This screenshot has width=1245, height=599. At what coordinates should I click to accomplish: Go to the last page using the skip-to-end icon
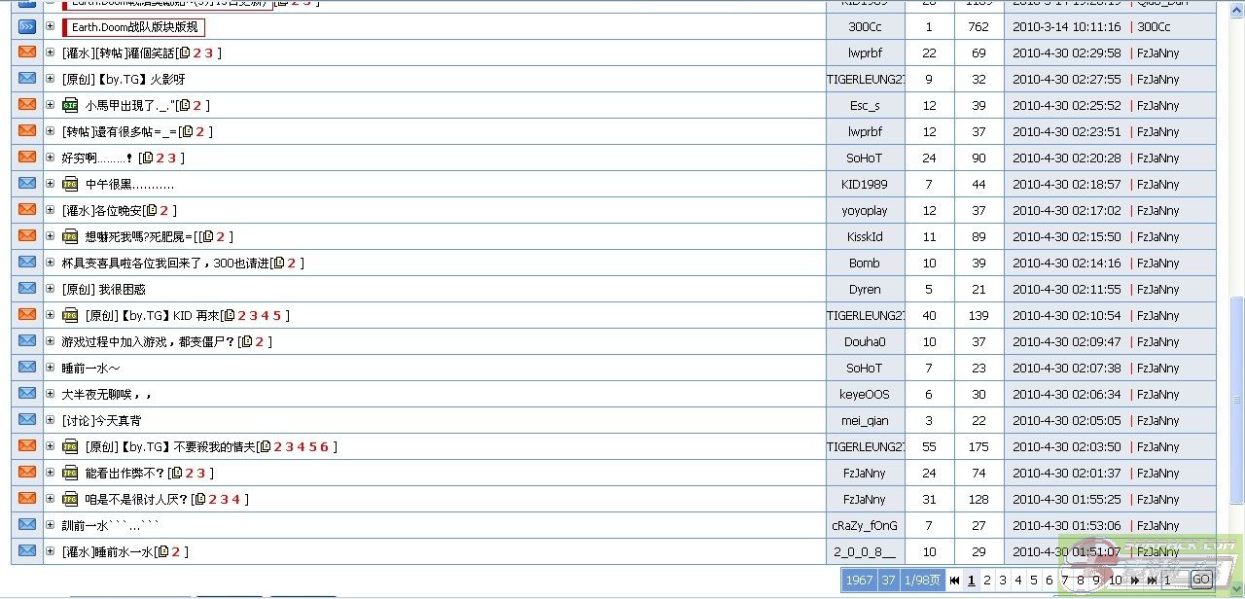1152,581
